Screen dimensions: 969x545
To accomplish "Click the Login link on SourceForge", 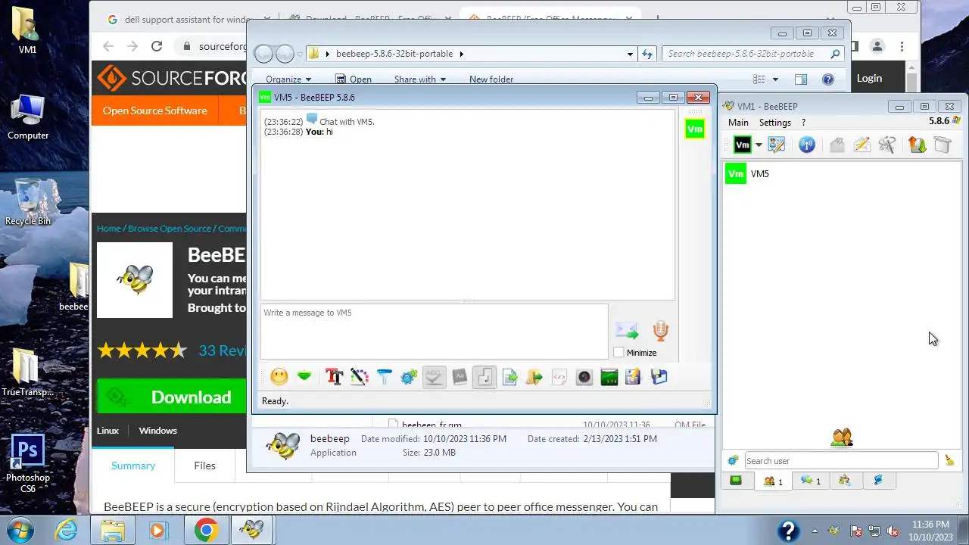I will (x=869, y=78).
